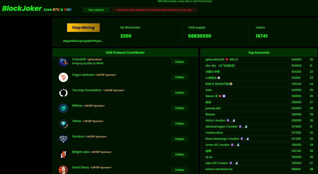The width and height of the screenshot is (318, 174).
Task: Select the alex hill | Avalon account
Action: pos(259,163)
